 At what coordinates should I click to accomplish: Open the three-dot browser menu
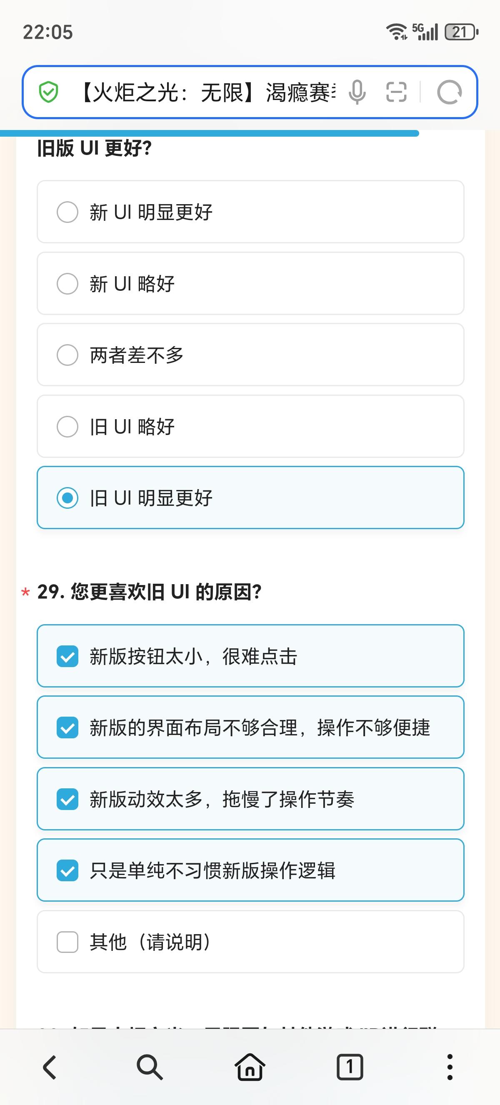(450, 1067)
